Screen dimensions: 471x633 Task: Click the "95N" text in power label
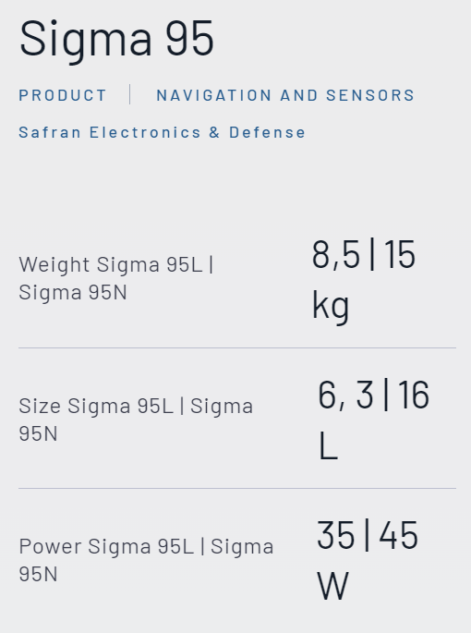point(38,574)
